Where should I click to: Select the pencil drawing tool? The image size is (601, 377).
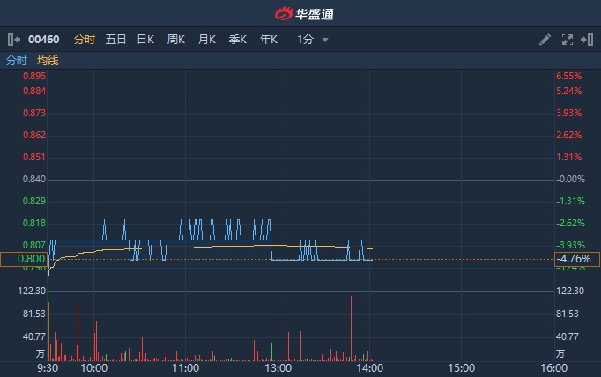click(x=545, y=40)
